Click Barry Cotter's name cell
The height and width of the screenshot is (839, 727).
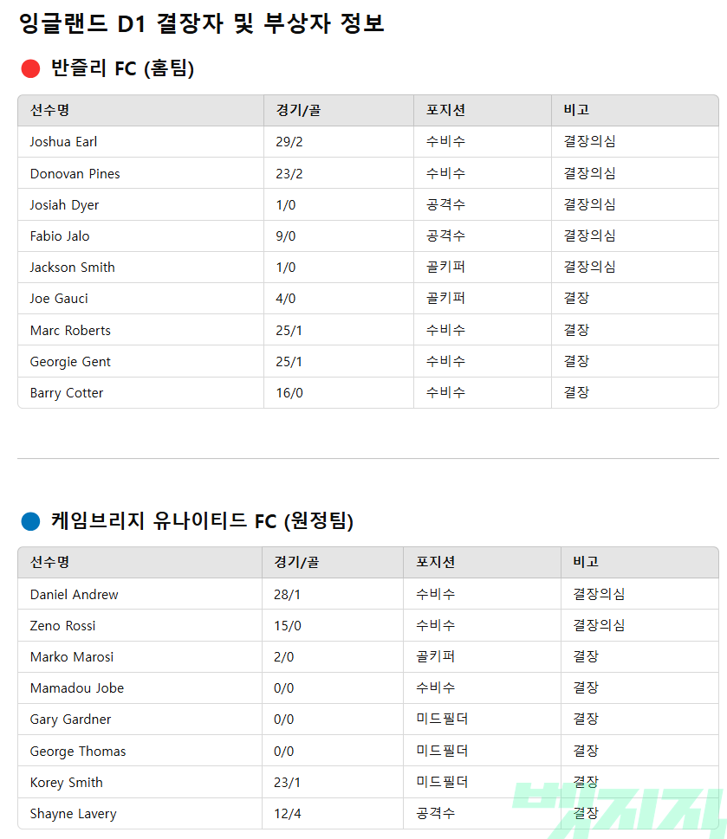point(67,393)
